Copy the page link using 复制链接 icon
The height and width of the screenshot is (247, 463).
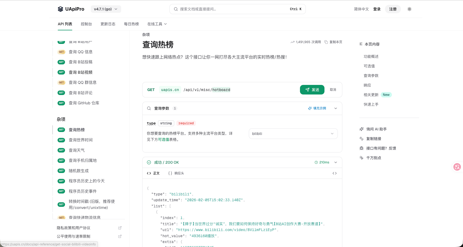point(361,138)
